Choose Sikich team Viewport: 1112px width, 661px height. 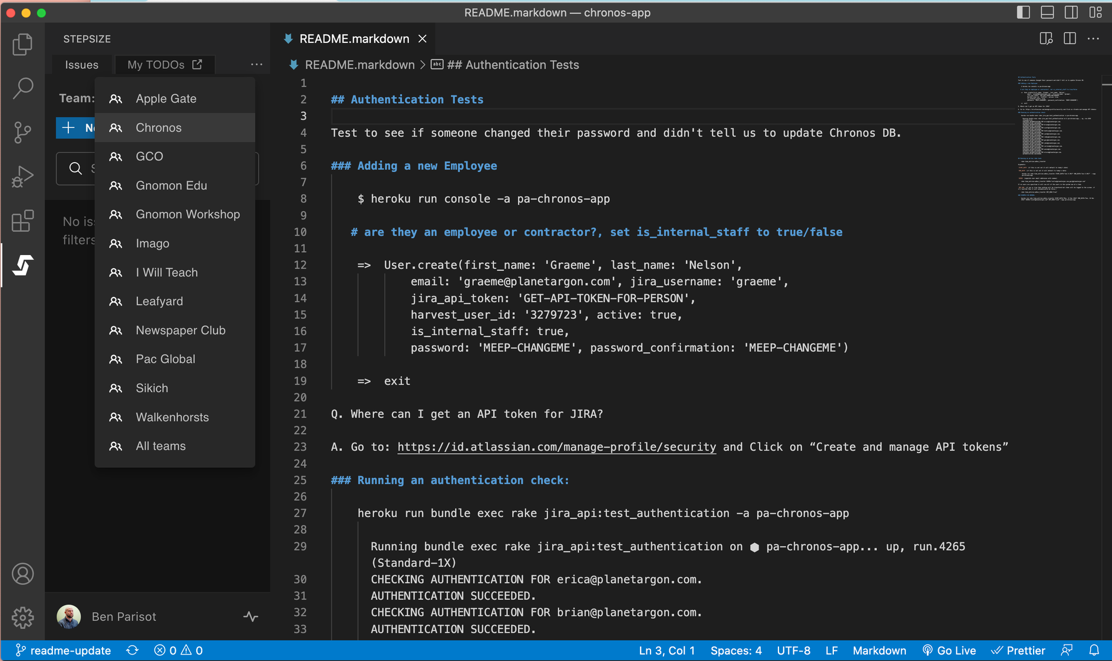(175, 388)
